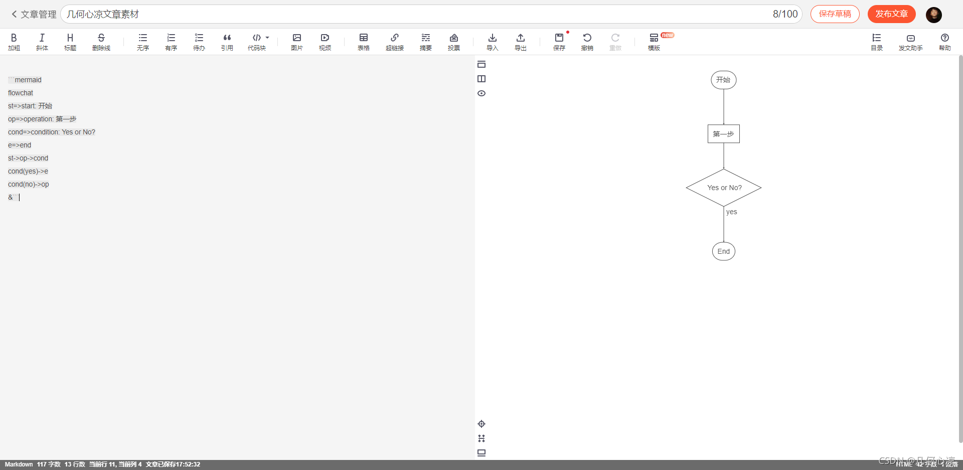Insert ordered list (有序)

[171, 42]
